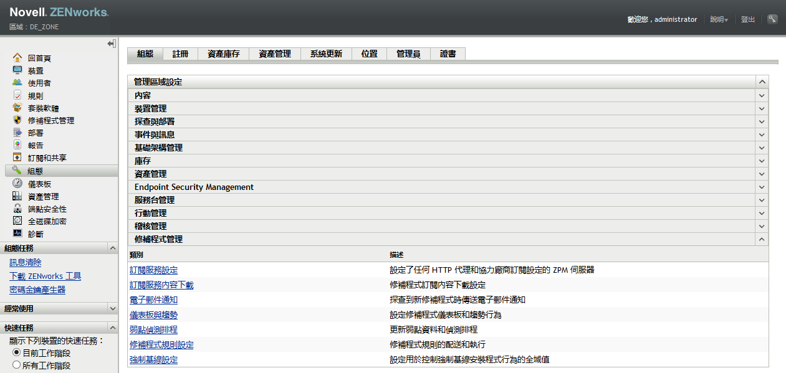Click the 類別 column header
The height and width of the screenshot is (373, 786).
[137, 255]
